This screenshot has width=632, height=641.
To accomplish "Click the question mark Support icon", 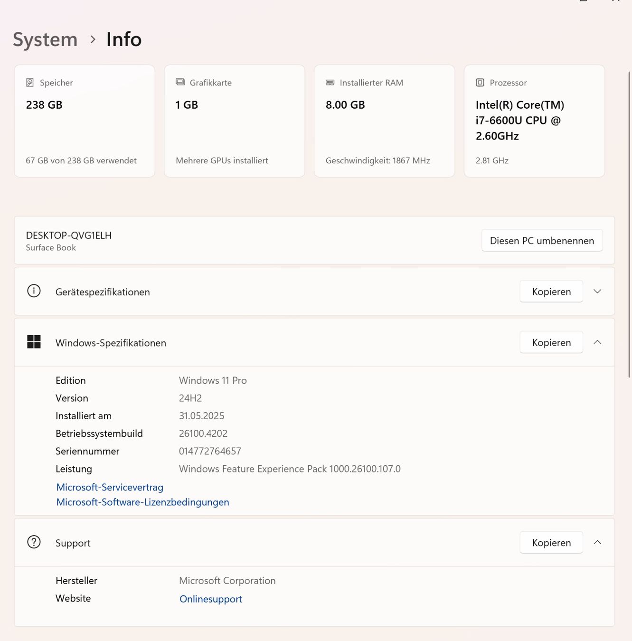I will click(x=34, y=542).
